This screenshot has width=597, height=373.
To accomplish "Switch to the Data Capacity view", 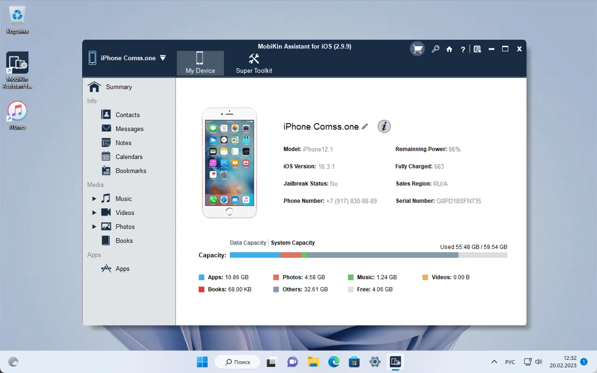I will (248, 243).
